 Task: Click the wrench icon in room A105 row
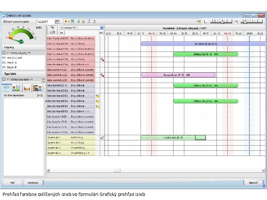pos(102,59)
